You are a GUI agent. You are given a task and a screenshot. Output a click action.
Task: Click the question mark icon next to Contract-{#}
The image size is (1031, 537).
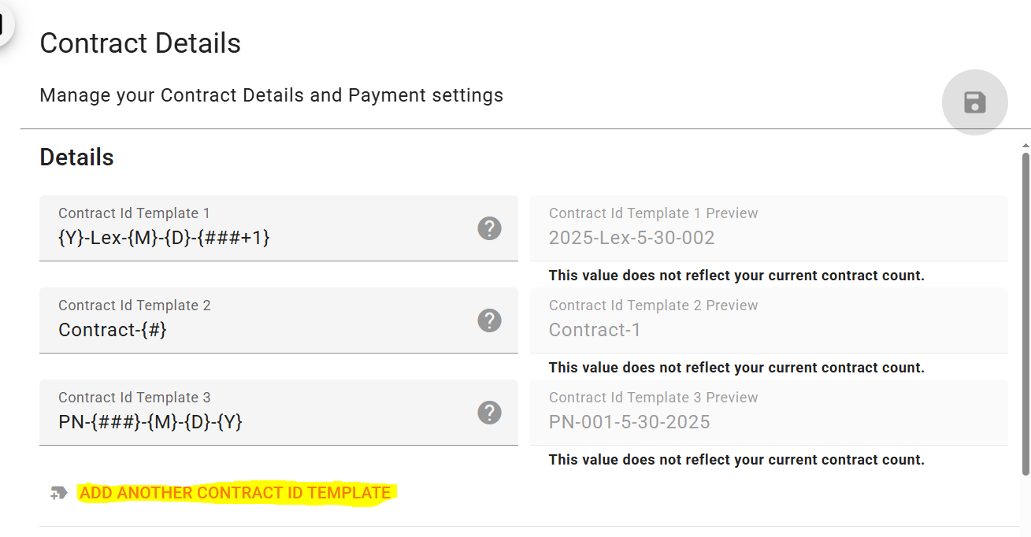[x=489, y=320]
